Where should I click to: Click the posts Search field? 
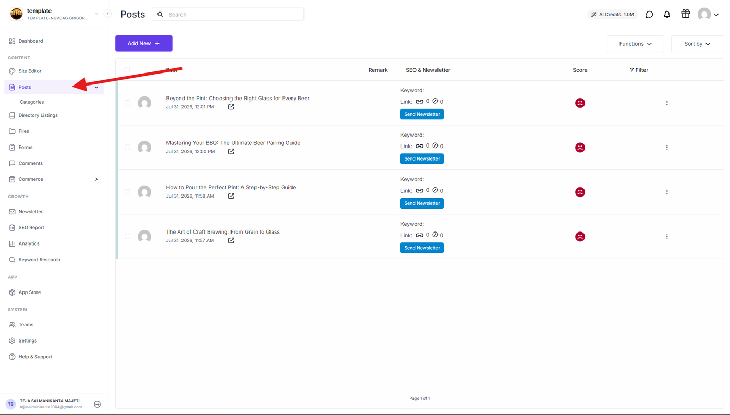point(228,15)
